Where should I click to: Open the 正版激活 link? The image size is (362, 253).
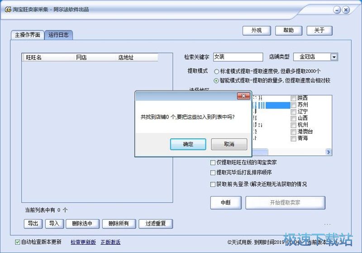tap(110, 242)
